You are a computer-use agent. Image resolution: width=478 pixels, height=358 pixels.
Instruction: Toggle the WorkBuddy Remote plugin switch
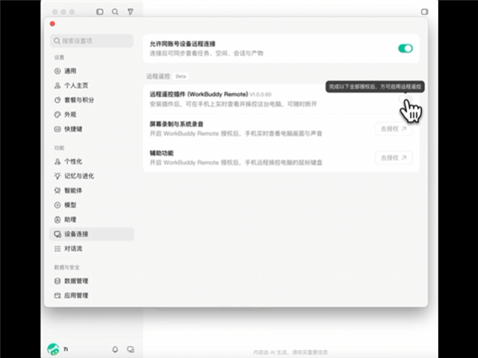(x=405, y=99)
